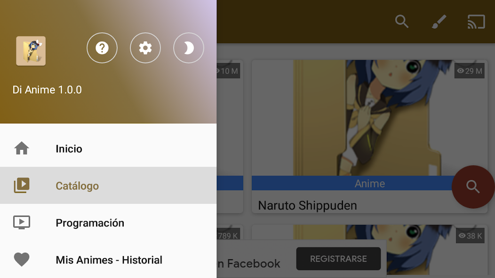This screenshot has height=278, width=495.
Task: Click the 29 M view counter badge
Action: [x=469, y=71]
